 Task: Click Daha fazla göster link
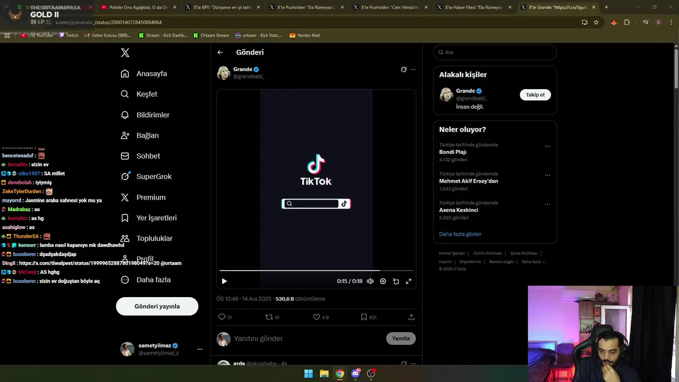460,234
